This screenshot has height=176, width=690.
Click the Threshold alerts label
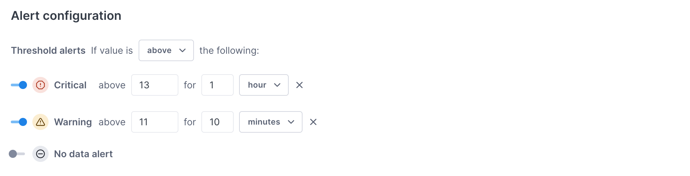48,50
